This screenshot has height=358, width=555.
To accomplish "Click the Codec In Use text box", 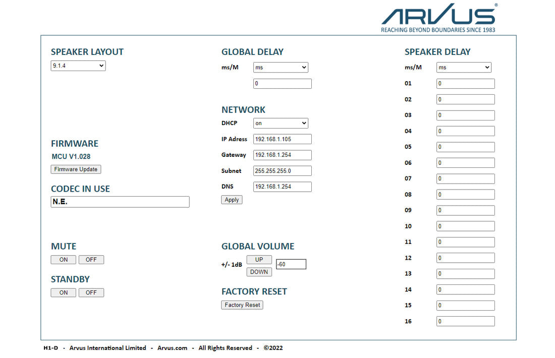I will (x=120, y=202).
